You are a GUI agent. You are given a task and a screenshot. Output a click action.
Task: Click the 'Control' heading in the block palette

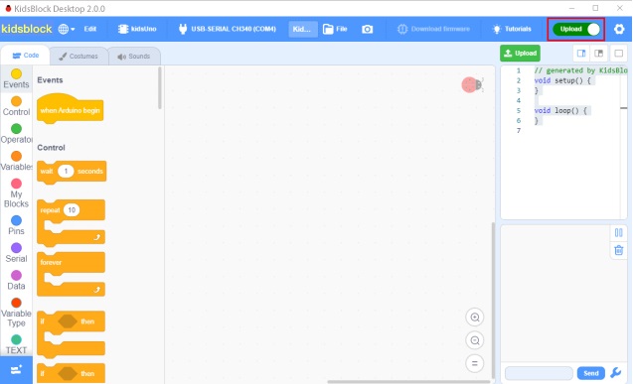51,148
